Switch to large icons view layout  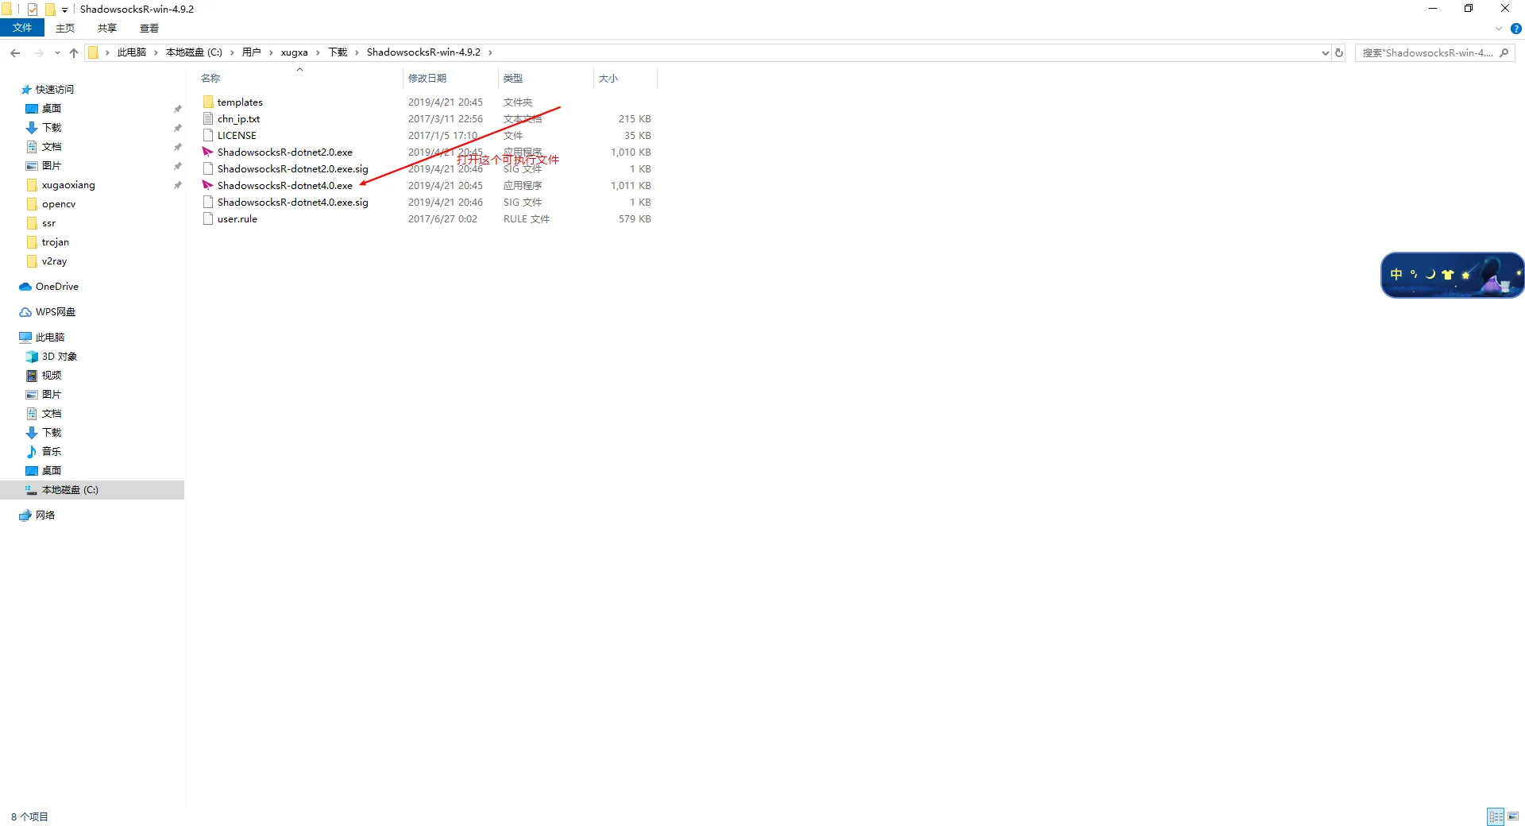[x=1513, y=816]
